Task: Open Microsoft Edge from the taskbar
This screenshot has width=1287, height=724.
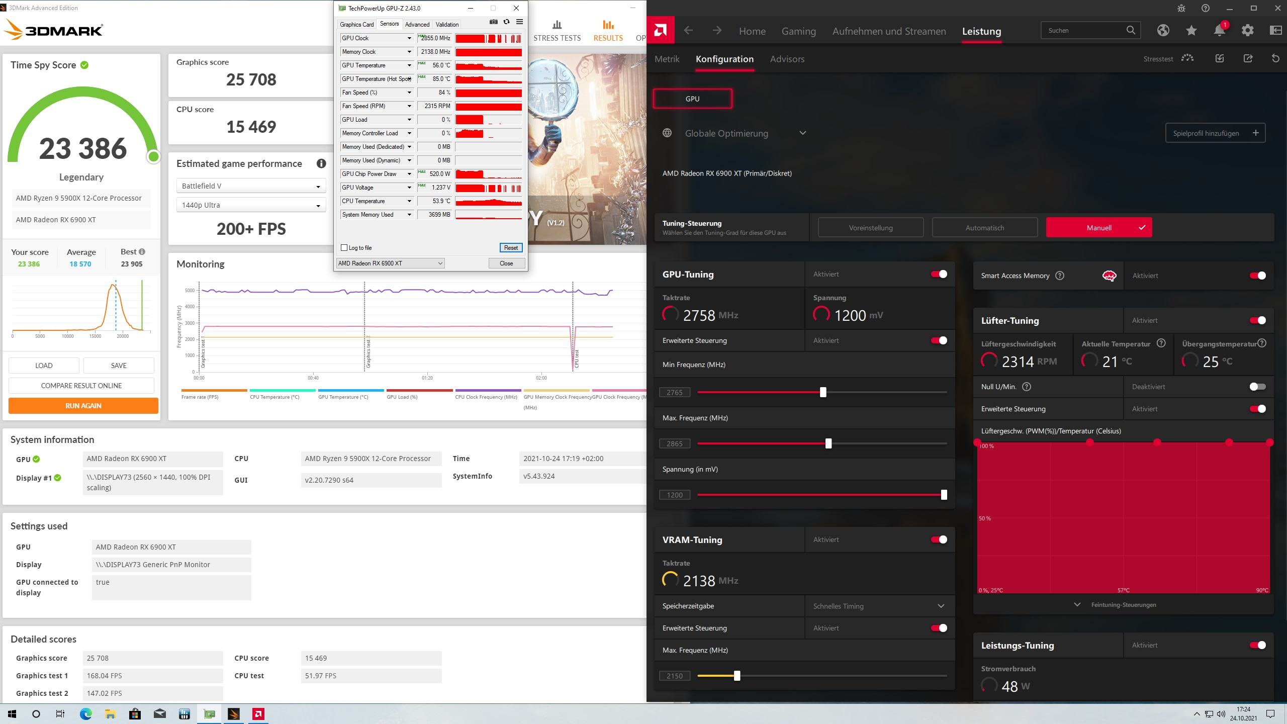Action: (85, 714)
